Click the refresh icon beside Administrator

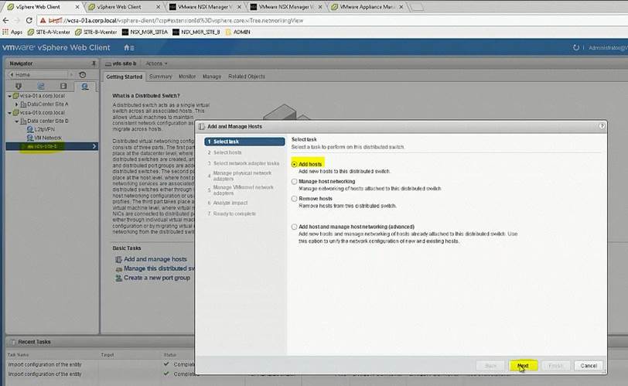click(575, 48)
